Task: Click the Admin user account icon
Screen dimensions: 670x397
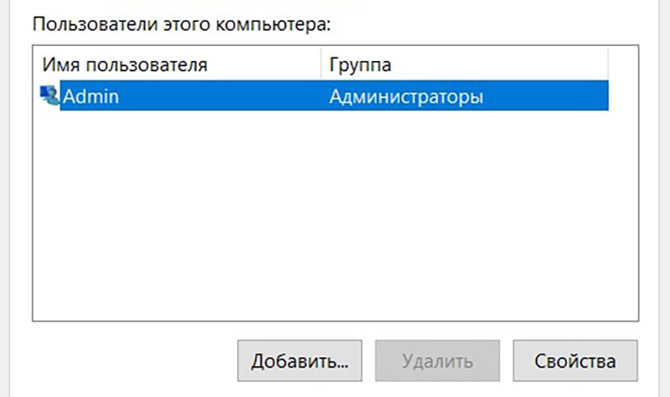Action: (x=49, y=95)
